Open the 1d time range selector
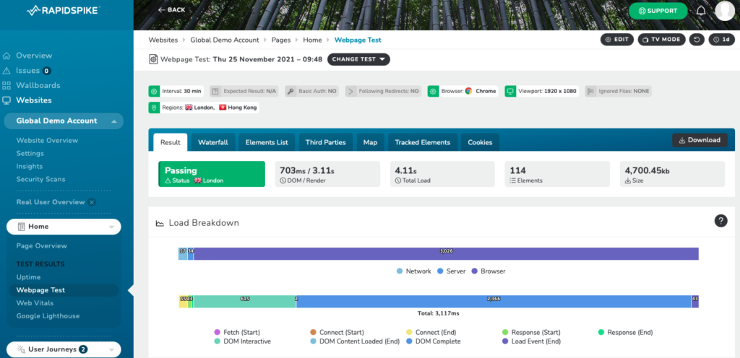The image size is (740, 358). [722, 40]
